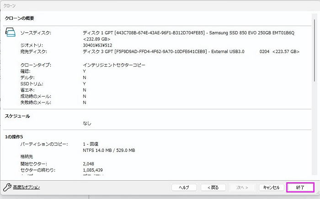Click 終了 to finish the clone wizard
This screenshot has width=320, height=199.
pos(300,188)
